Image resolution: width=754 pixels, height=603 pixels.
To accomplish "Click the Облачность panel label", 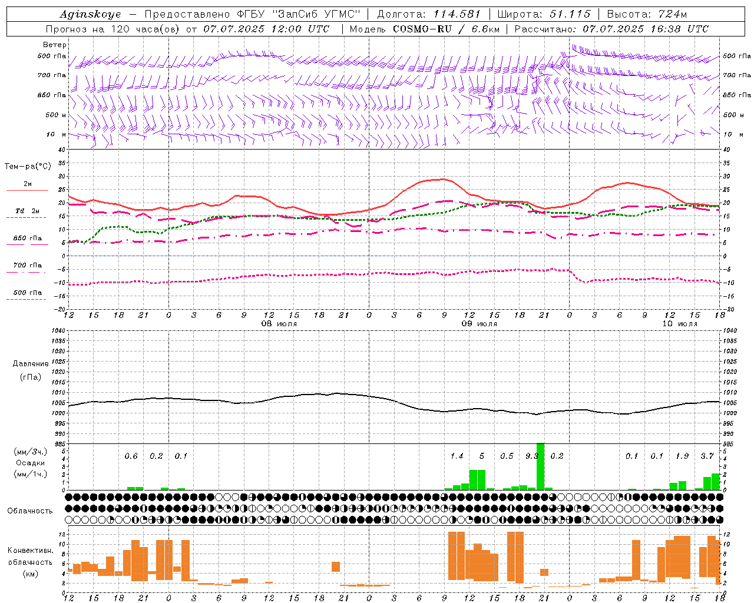I will point(30,511).
